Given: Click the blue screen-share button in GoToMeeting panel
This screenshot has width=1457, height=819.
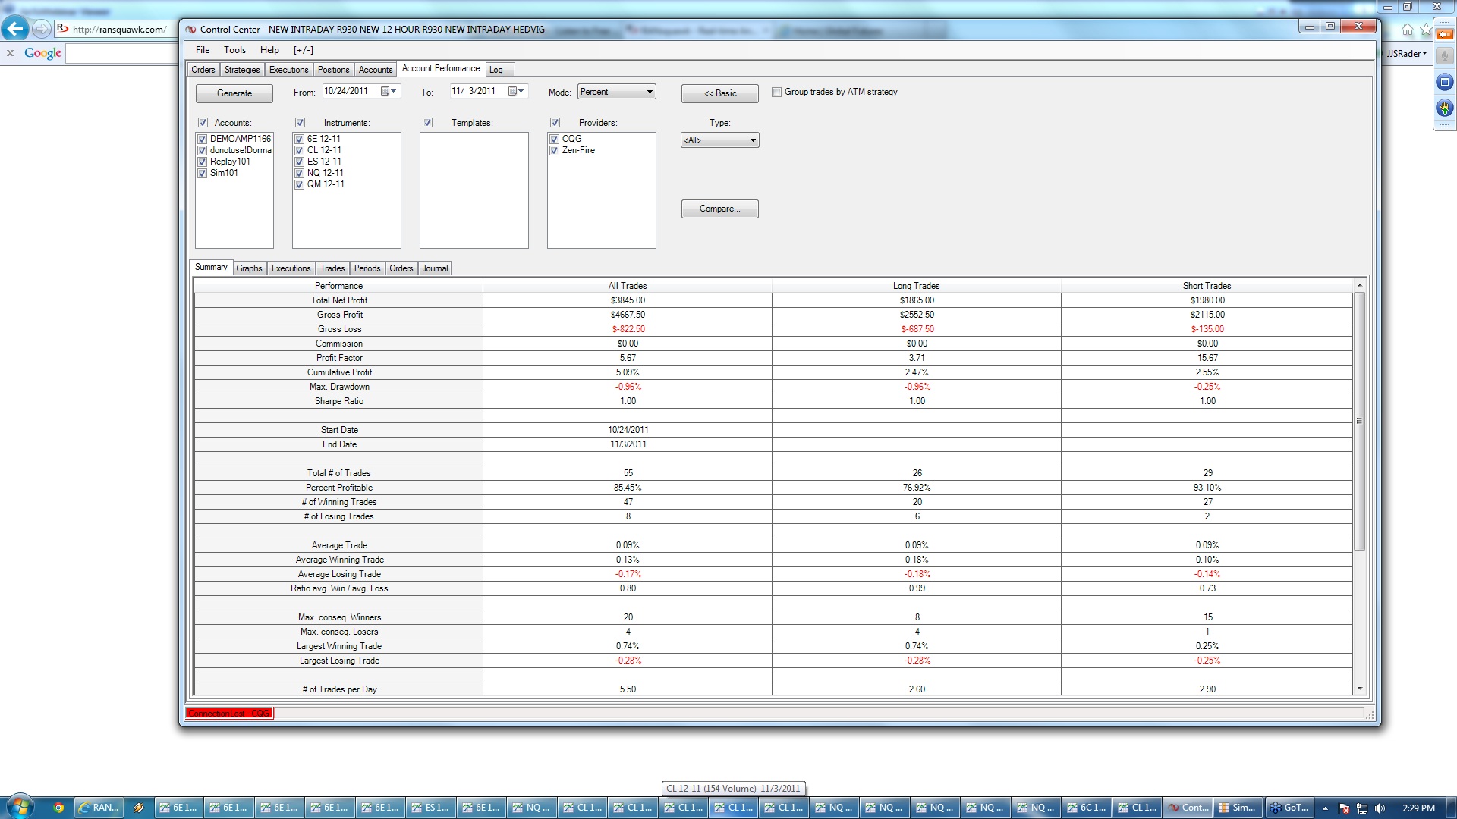Looking at the screenshot, I should click(x=1445, y=82).
